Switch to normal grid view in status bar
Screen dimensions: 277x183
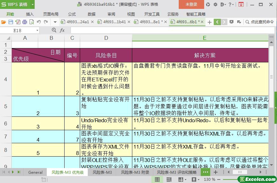point(157,179)
